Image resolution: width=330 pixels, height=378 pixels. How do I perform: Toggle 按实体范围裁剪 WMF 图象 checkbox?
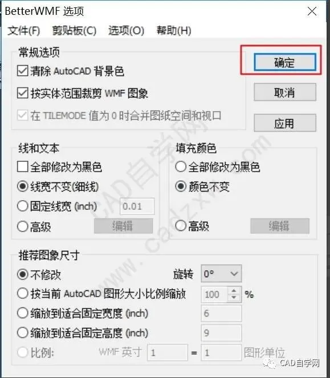click(x=22, y=94)
